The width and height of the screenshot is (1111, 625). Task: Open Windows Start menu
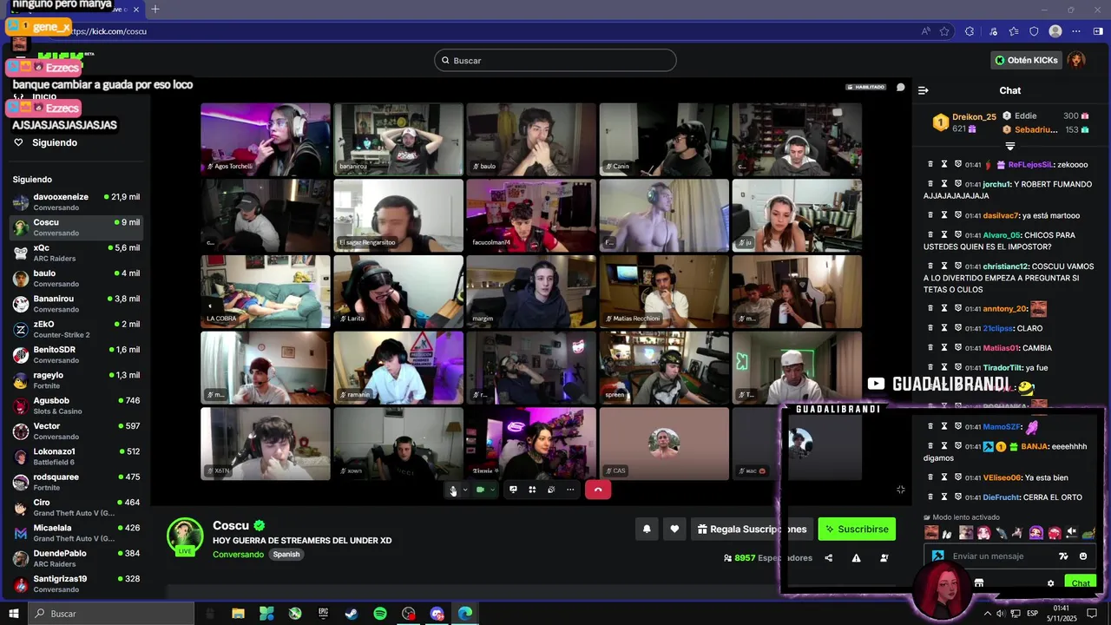15,614
